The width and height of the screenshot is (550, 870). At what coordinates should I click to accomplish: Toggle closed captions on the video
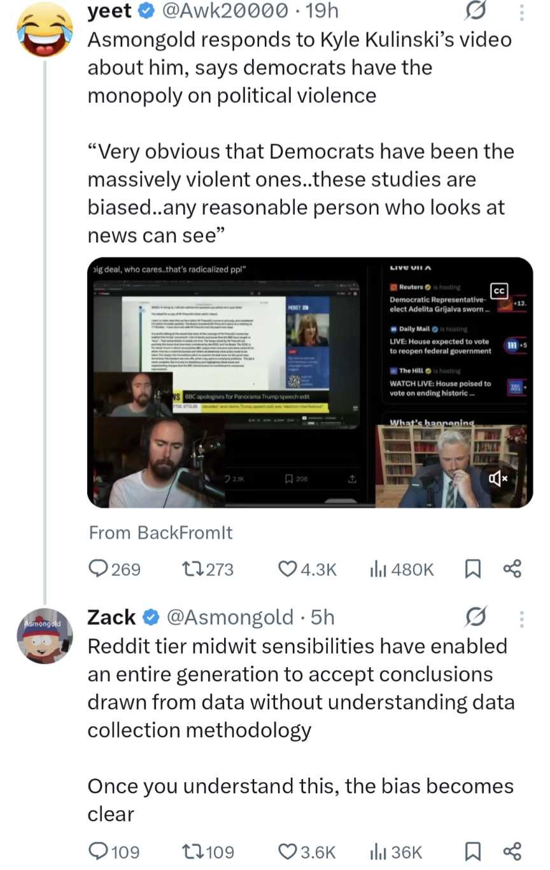(x=500, y=291)
